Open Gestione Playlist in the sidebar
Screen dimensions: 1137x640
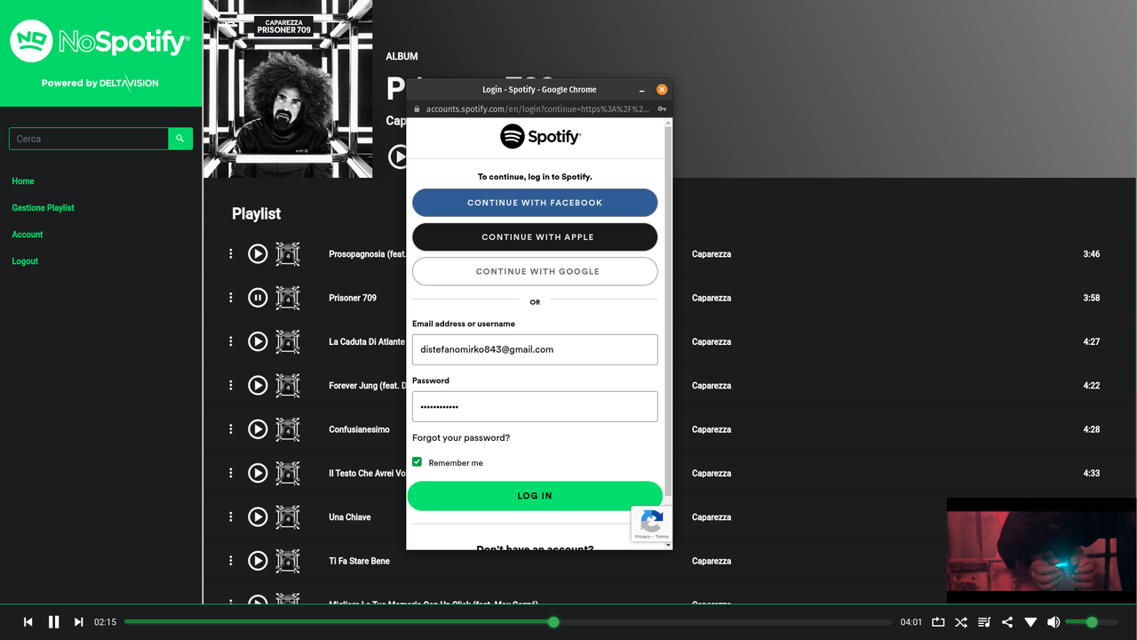point(43,208)
